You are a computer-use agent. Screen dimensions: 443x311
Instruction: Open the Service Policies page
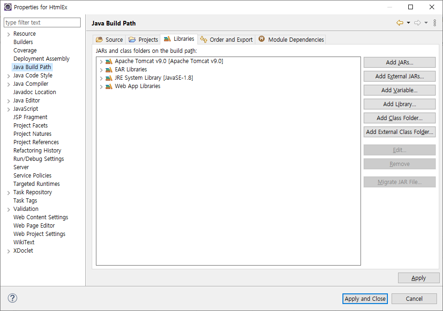pos(32,175)
